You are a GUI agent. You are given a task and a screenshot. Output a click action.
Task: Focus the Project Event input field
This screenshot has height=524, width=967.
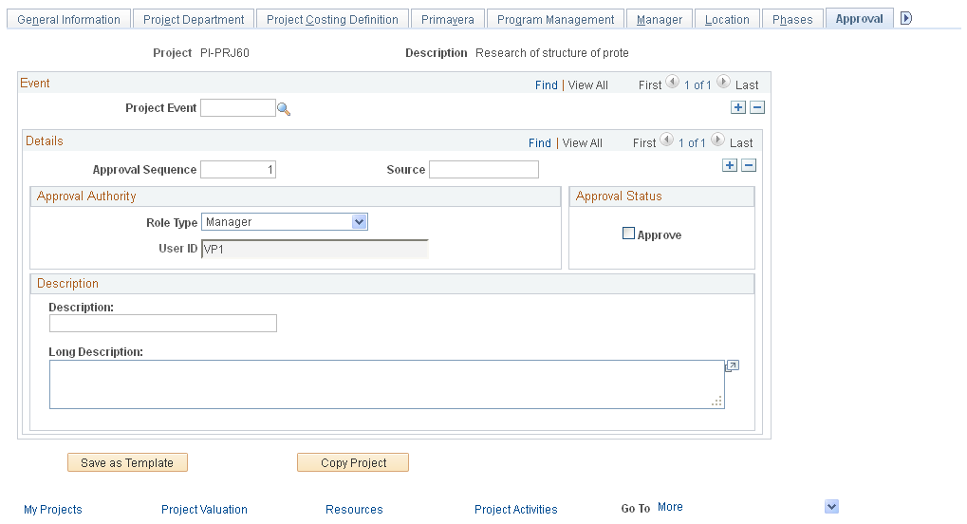coord(238,108)
